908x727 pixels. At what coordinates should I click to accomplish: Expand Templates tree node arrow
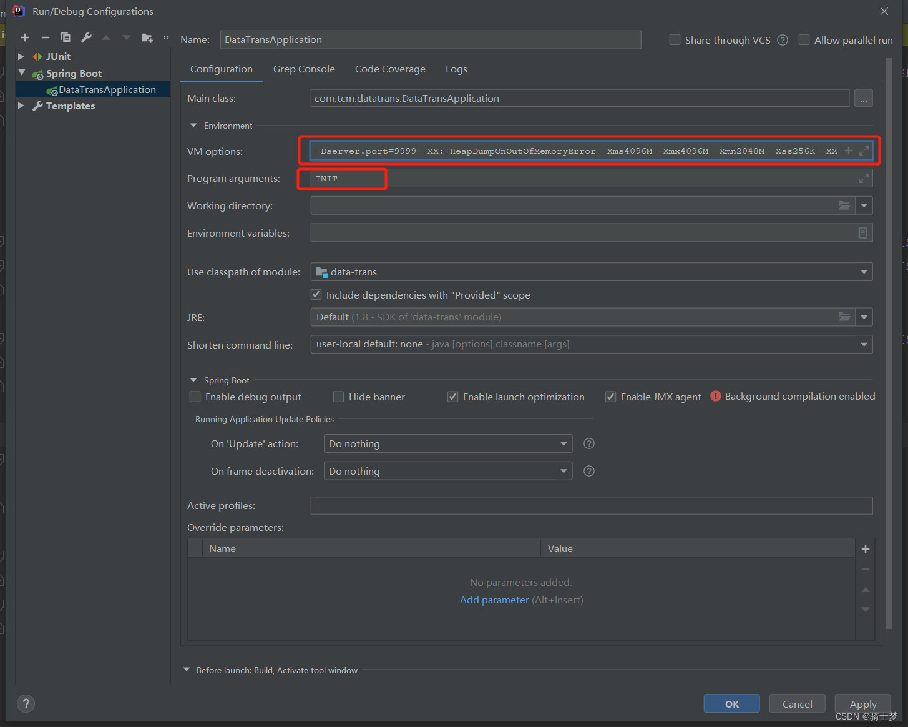coord(21,106)
